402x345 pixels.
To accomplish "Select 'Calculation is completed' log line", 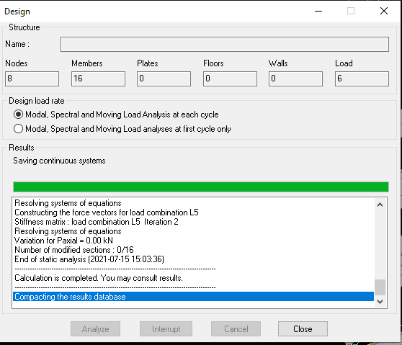I will click(193, 278).
